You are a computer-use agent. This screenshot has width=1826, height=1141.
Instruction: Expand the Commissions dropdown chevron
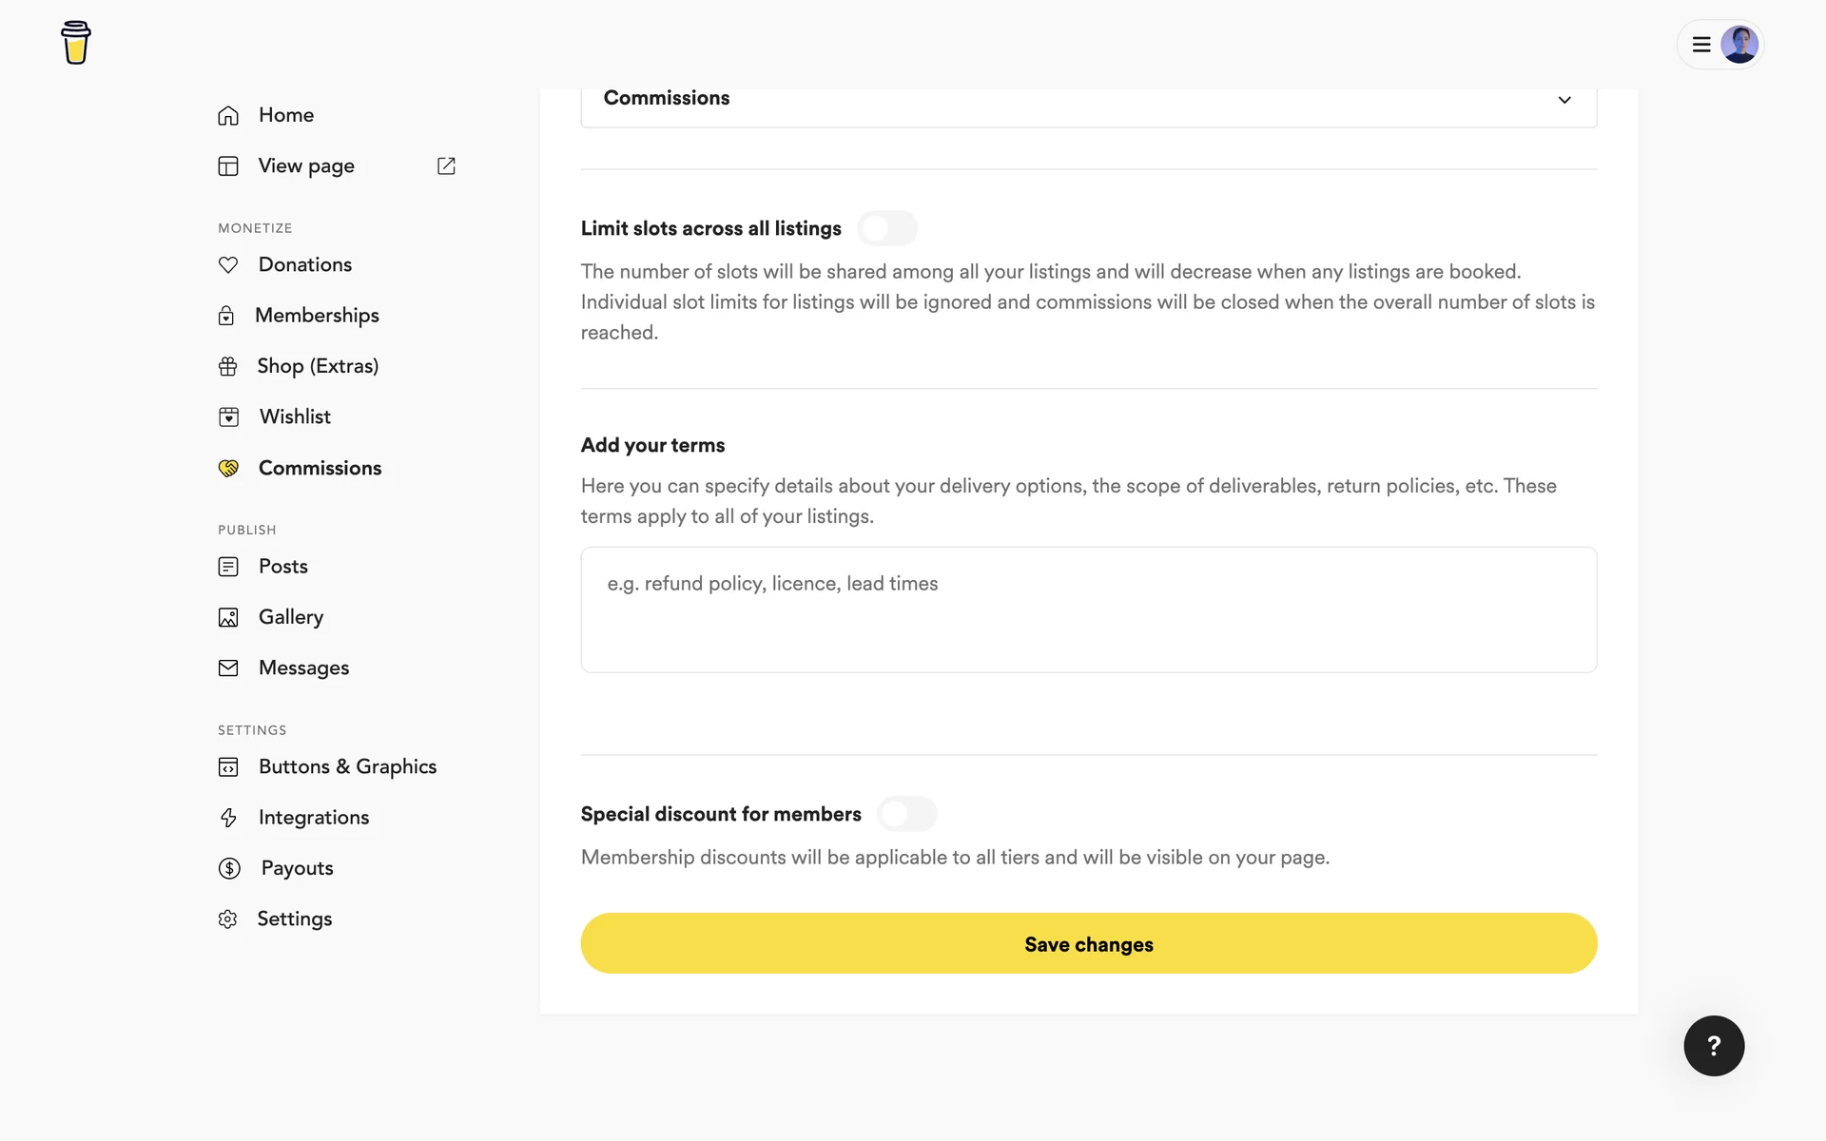pyautogui.click(x=1564, y=100)
